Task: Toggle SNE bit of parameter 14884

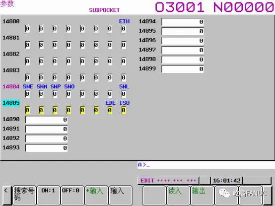Action: click(27, 94)
